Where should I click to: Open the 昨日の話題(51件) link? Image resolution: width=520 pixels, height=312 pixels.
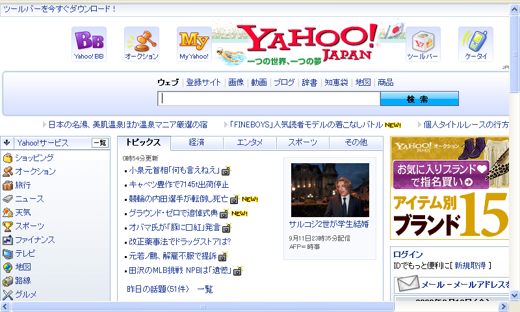tap(158, 289)
